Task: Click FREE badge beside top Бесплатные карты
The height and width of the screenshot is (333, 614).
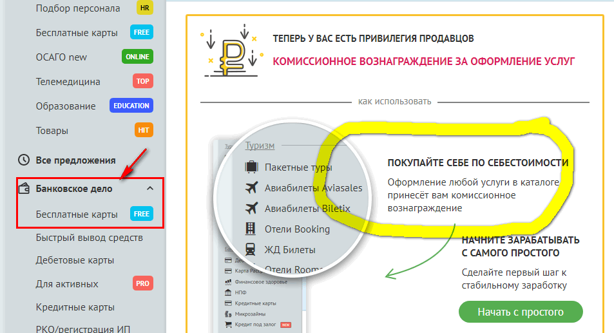Action: click(141, 32)
